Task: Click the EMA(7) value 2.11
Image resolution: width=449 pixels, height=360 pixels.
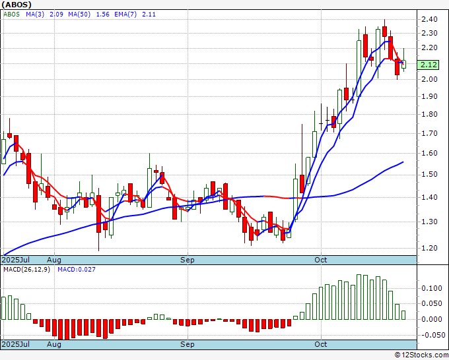Action: [x=149, y=15]
